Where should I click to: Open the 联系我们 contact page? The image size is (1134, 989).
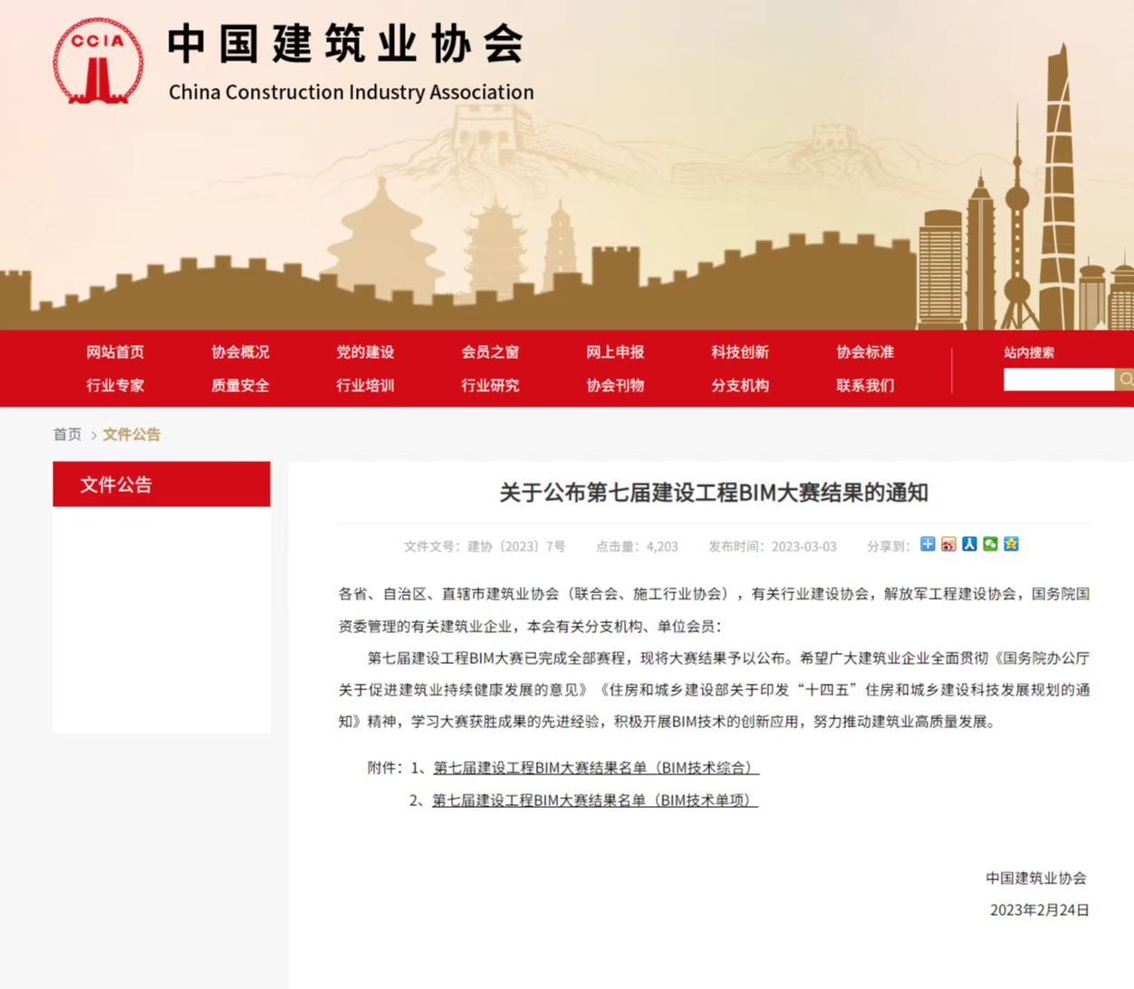point(864,386)
